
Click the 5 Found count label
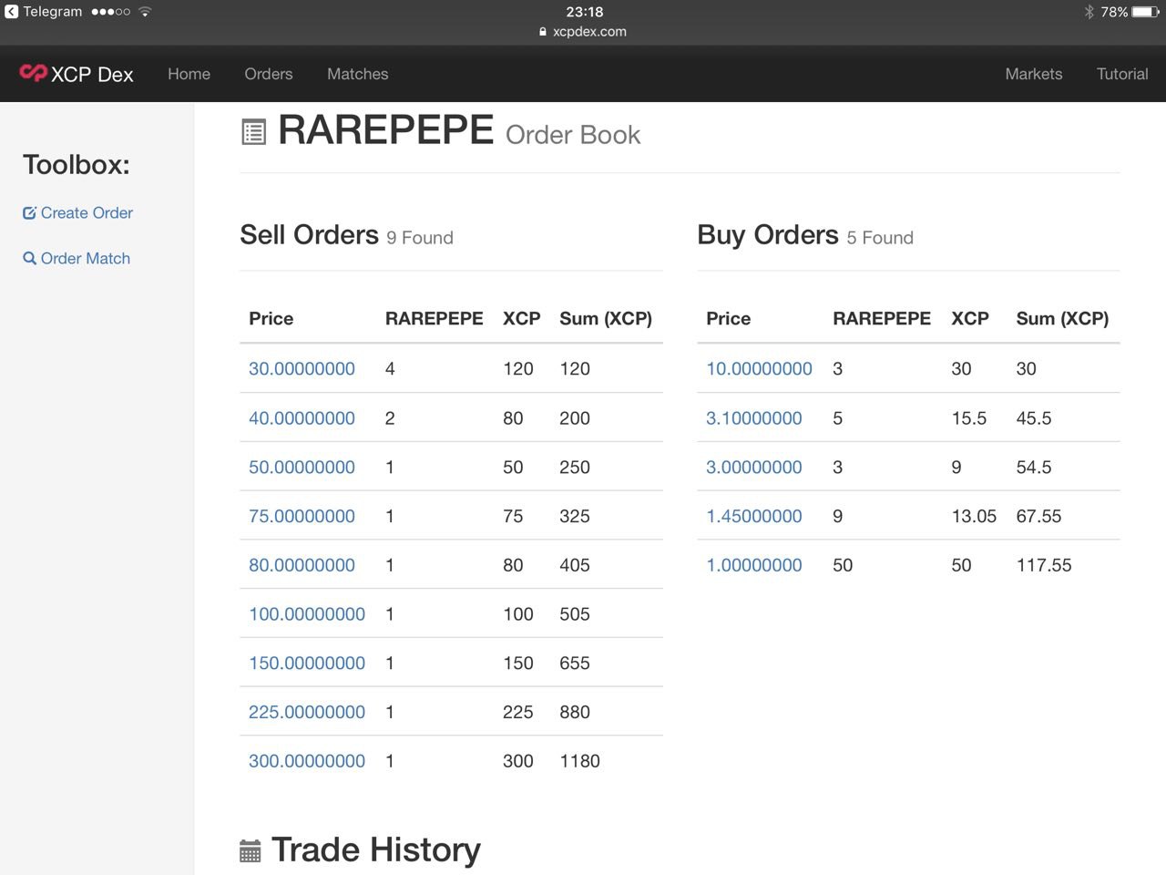click(880, 238)
